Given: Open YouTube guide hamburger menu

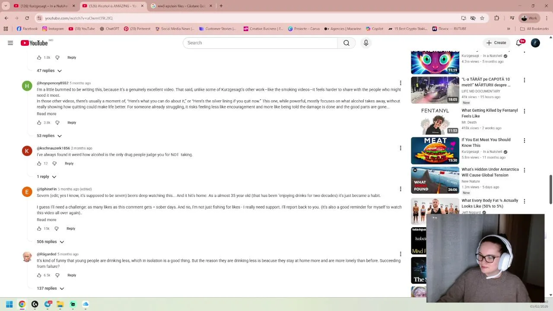Looking at the screenshot, I should (10, 43).
